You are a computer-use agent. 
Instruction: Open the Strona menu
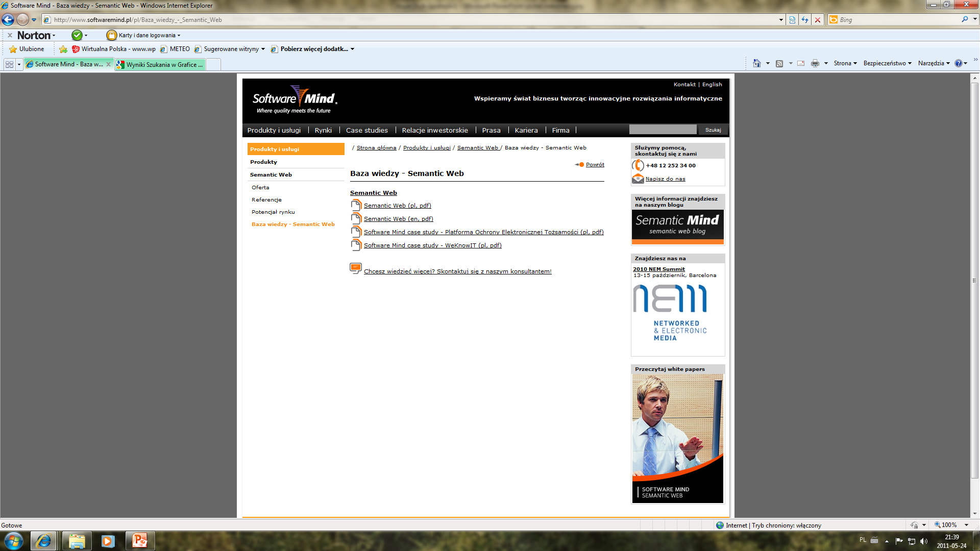click(x=845, y=63)
